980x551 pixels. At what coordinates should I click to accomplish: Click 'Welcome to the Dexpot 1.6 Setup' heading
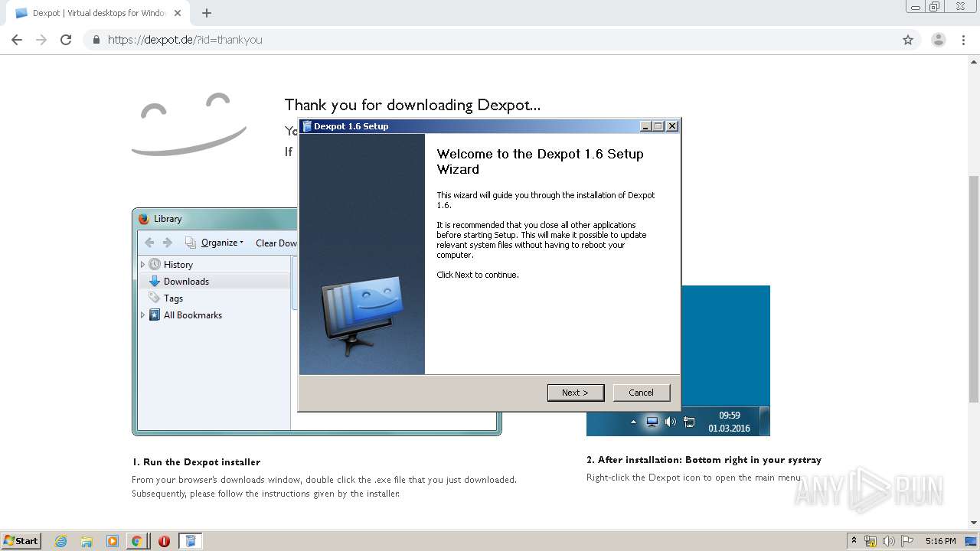pyautogui.click(x=540, y=161)
